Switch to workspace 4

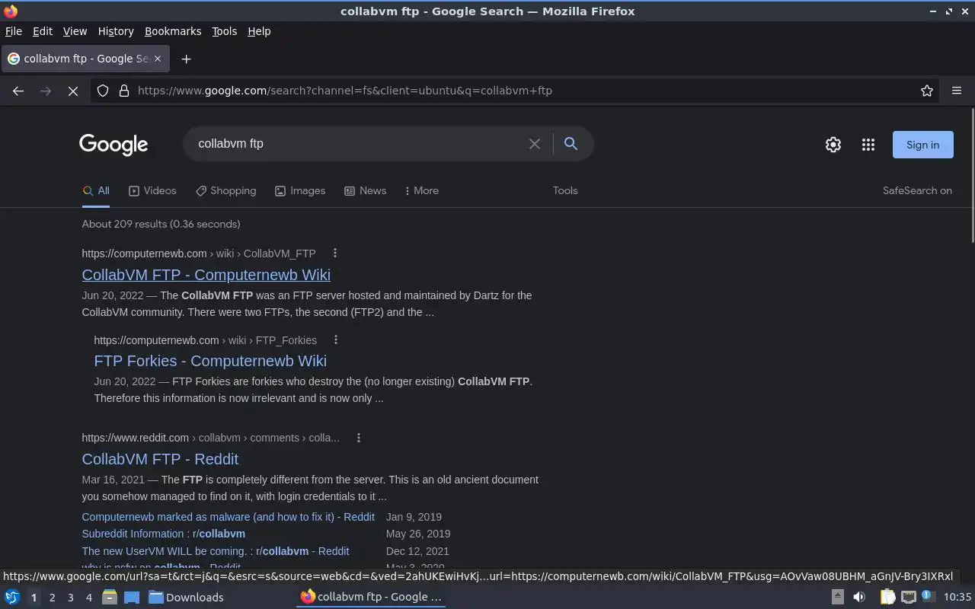pyautogui.click(x=88, y=598)
